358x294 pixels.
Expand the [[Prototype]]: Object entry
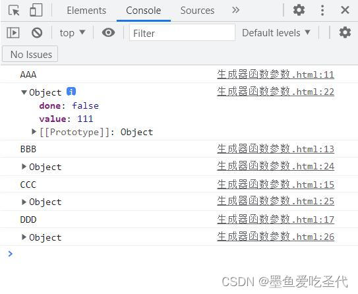pyautogui.click(x=34, y=131)
